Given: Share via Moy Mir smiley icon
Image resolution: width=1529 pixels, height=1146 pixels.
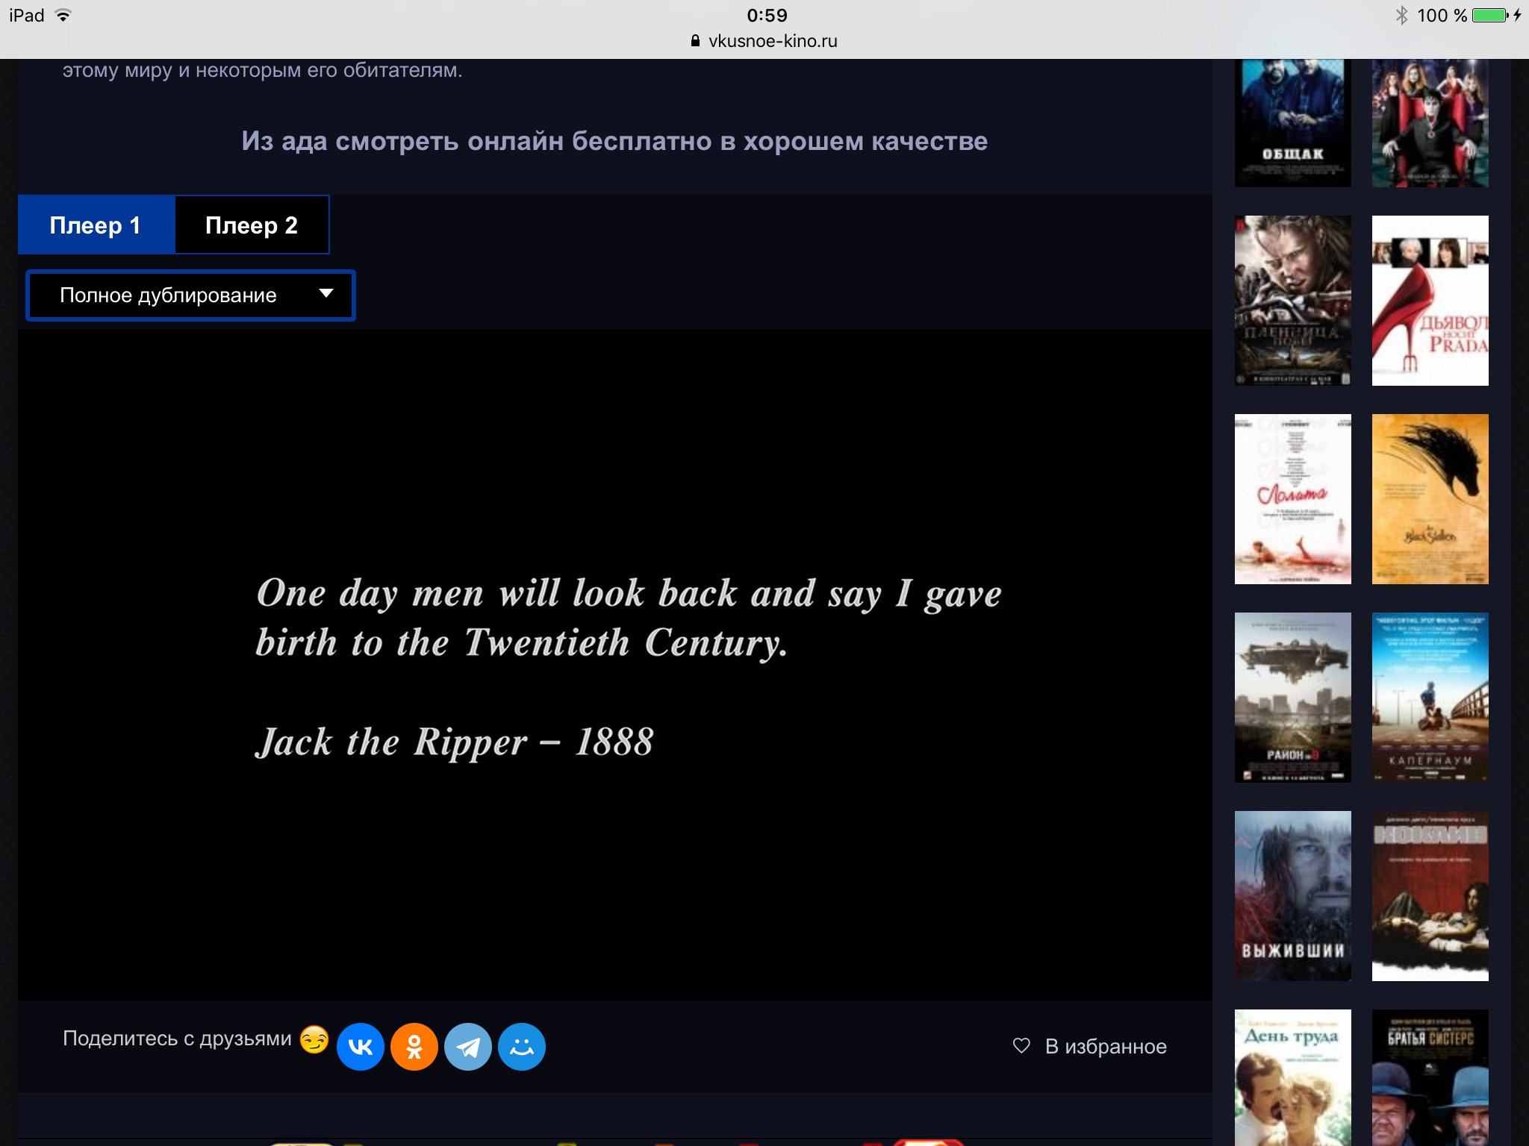Looking at the screenshot, I should click(522, 1047).
